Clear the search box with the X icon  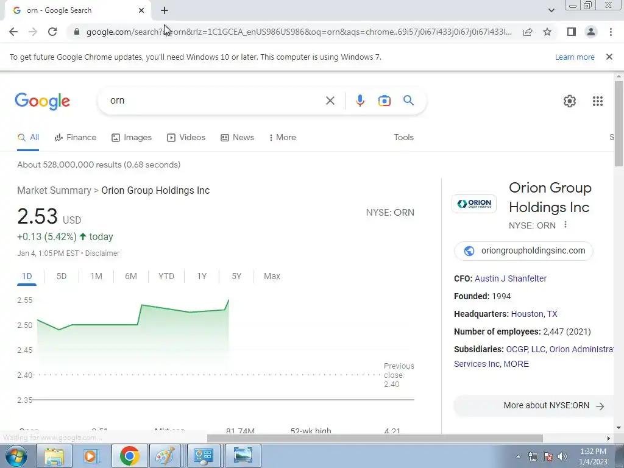click(330, 101)
